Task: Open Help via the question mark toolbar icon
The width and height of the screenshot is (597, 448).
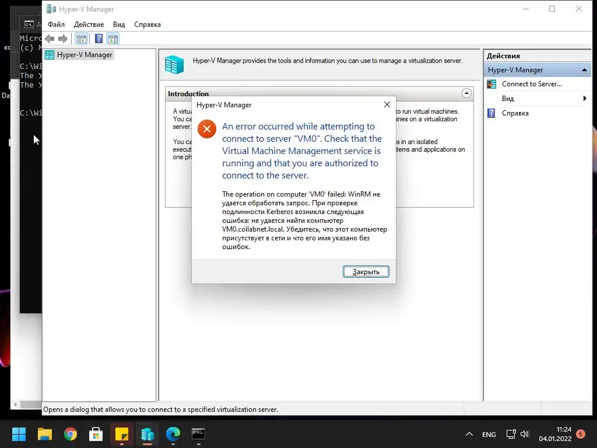Action: 99,38
